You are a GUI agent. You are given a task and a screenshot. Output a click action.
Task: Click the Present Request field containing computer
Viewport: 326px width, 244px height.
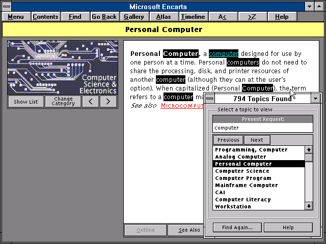[263, 128]
